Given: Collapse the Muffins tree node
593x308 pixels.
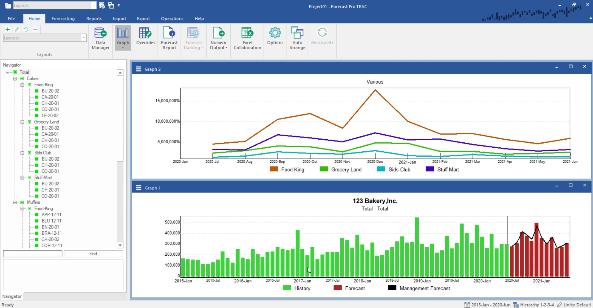Looking at the screenshot, I should pyautogui.click(x=15, y=202).
